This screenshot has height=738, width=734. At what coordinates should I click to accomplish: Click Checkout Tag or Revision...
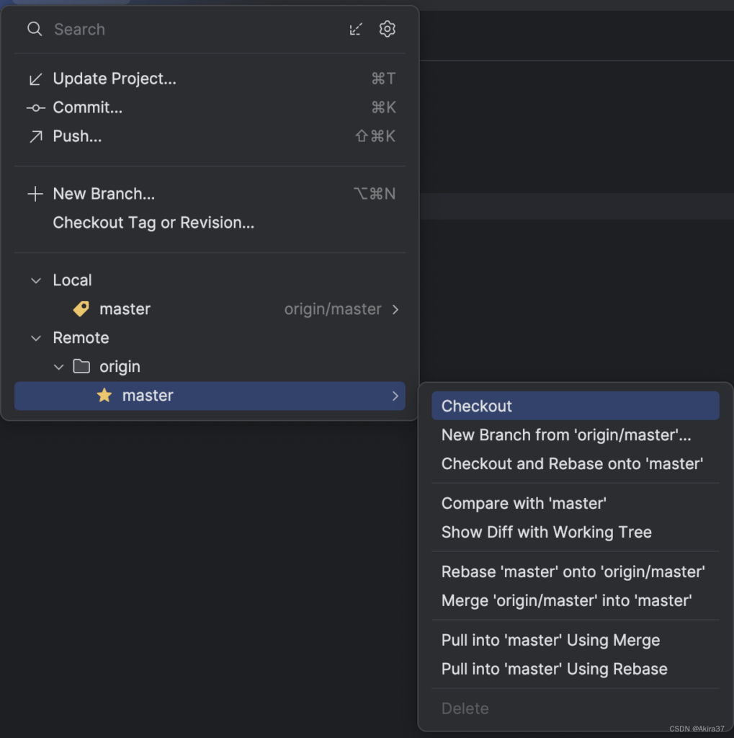[153, 223]
